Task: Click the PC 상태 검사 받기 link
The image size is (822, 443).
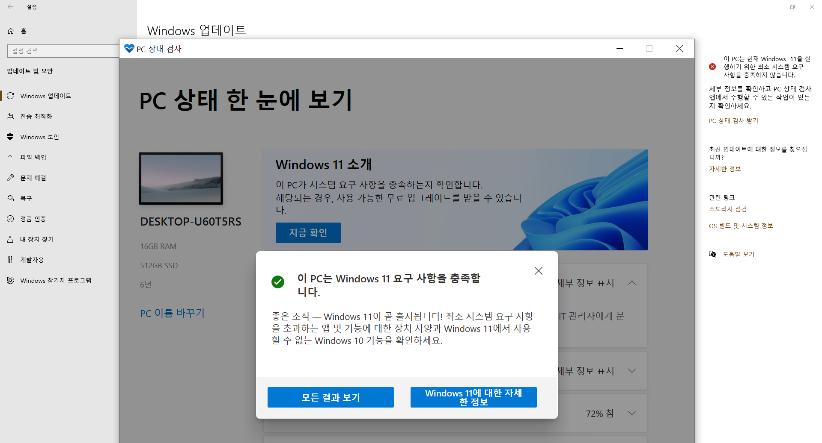Action: point(733,121)
